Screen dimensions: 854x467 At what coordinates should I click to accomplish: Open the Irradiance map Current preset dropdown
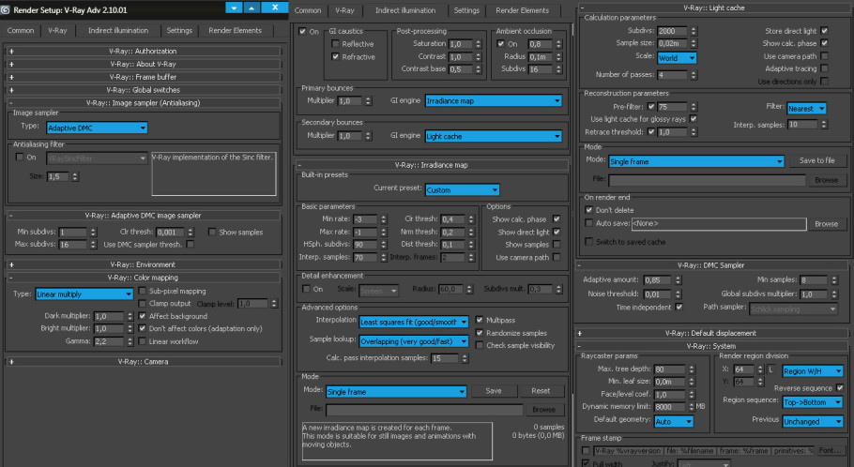point(462,190)
